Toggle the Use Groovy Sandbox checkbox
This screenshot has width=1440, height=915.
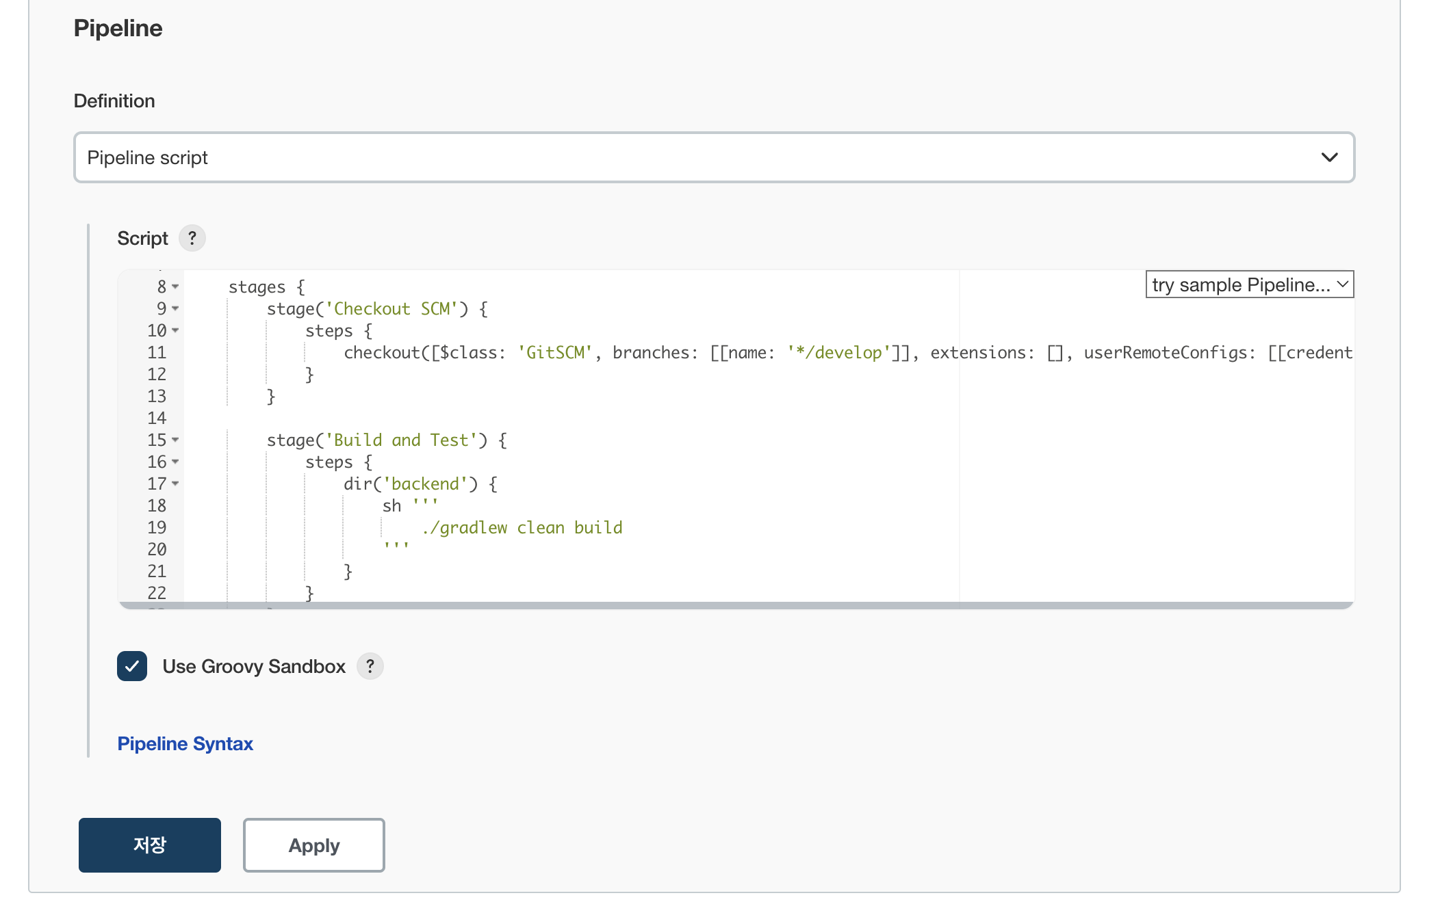132,666
